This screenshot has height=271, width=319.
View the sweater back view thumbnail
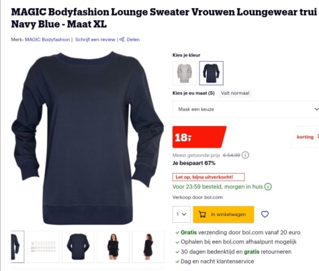click(x=78, y=247)
